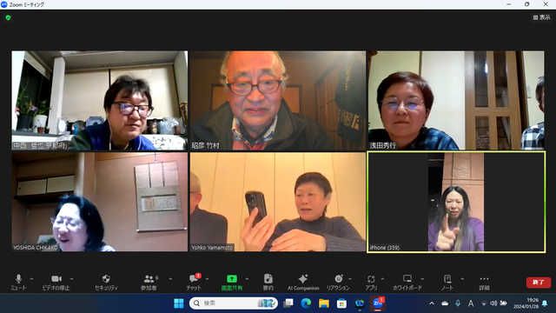This screenshot has height=313, width=556.
Task: Stop video with the camera icon
Action: [x=56, y=283]
